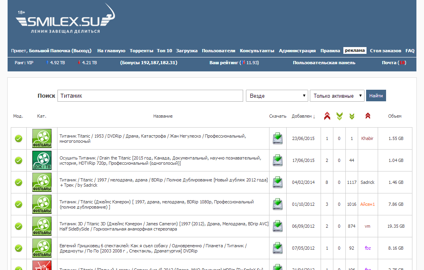Open the Стол заказов menu item

click(385, 51)
